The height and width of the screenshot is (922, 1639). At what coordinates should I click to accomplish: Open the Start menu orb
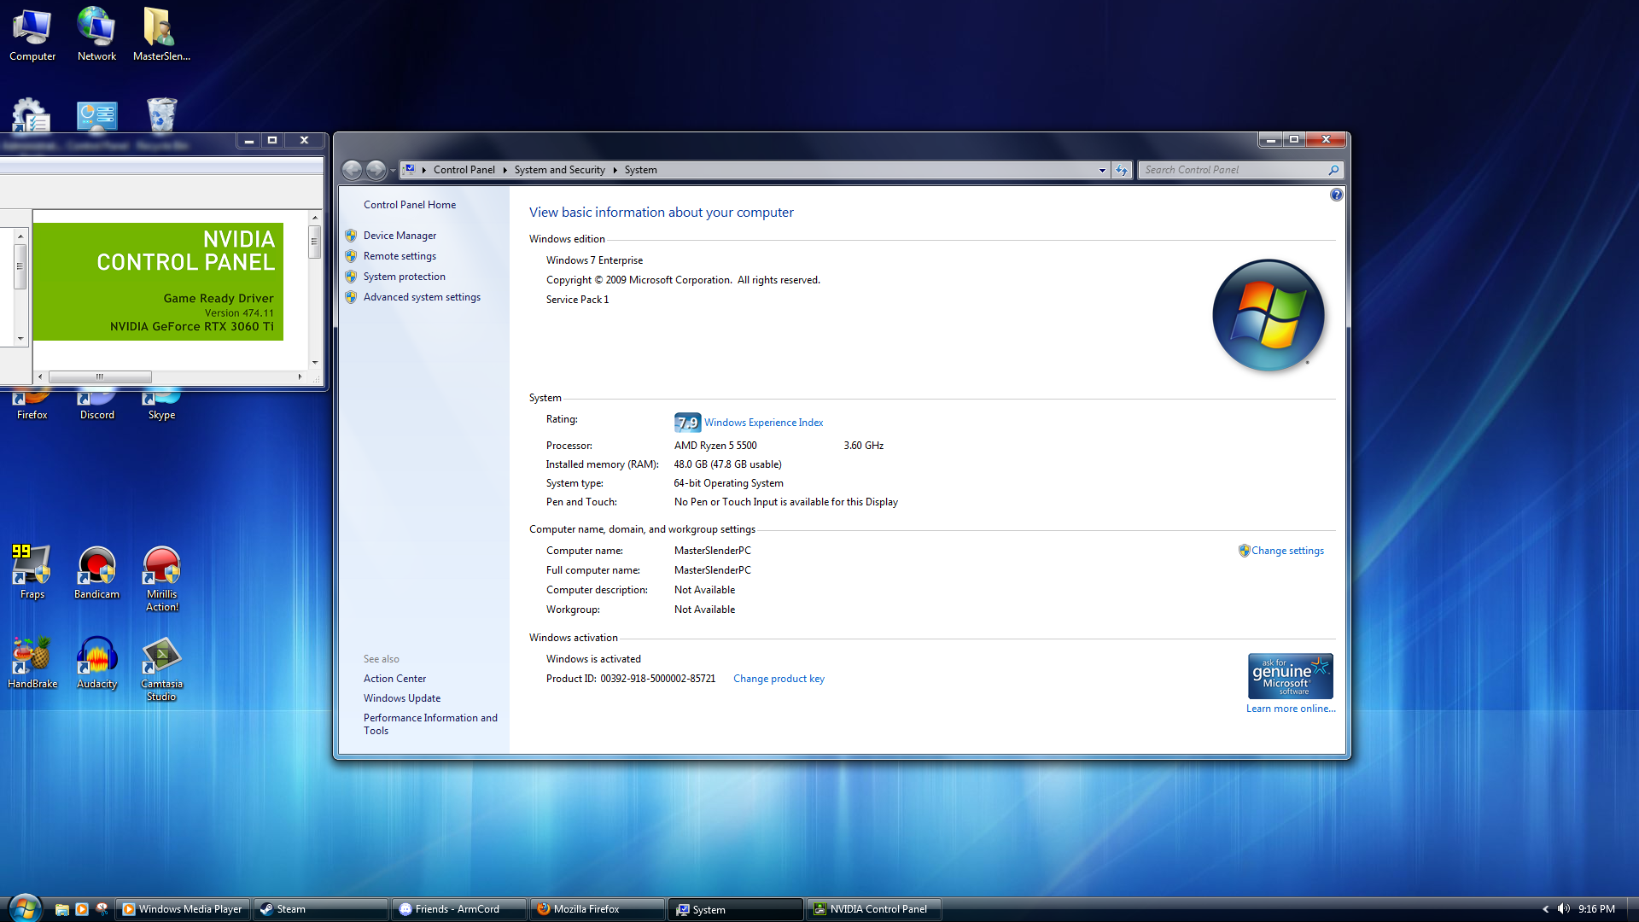25,908
